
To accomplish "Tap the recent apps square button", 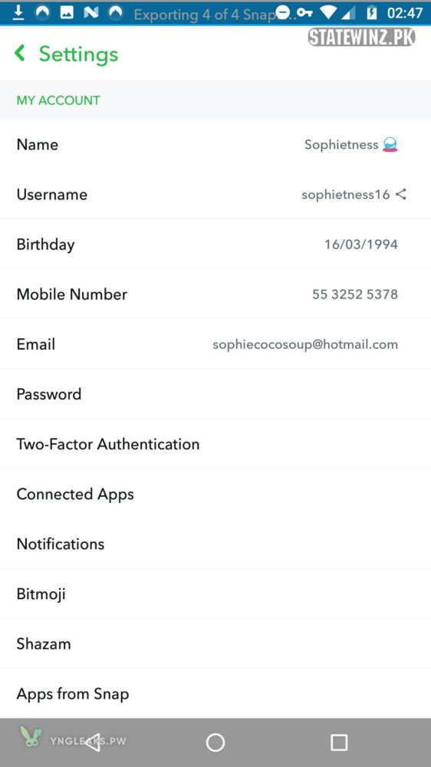I will tap(339, 742).
